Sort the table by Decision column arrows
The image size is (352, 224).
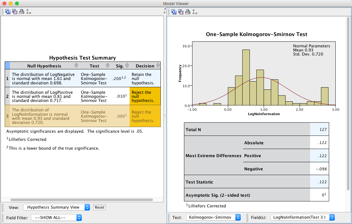pyautogui.click(x=158, y=66)
